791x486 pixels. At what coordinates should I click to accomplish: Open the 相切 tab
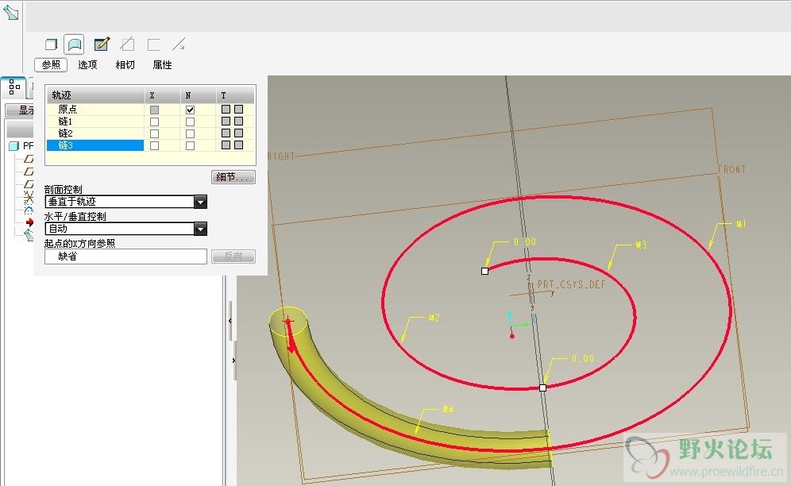coord(125,64)
